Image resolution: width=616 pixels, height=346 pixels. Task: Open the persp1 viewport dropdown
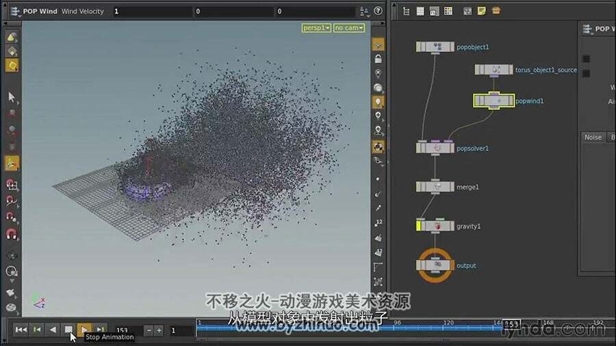point(316,28)
